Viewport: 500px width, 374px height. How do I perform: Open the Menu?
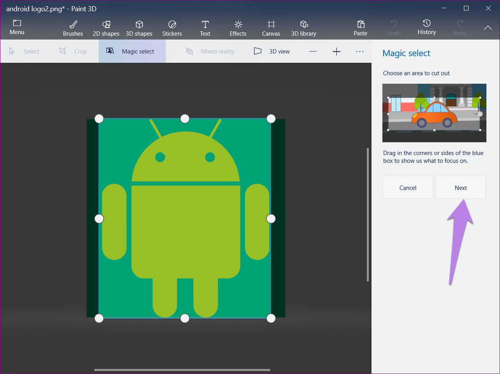[17, 28]
